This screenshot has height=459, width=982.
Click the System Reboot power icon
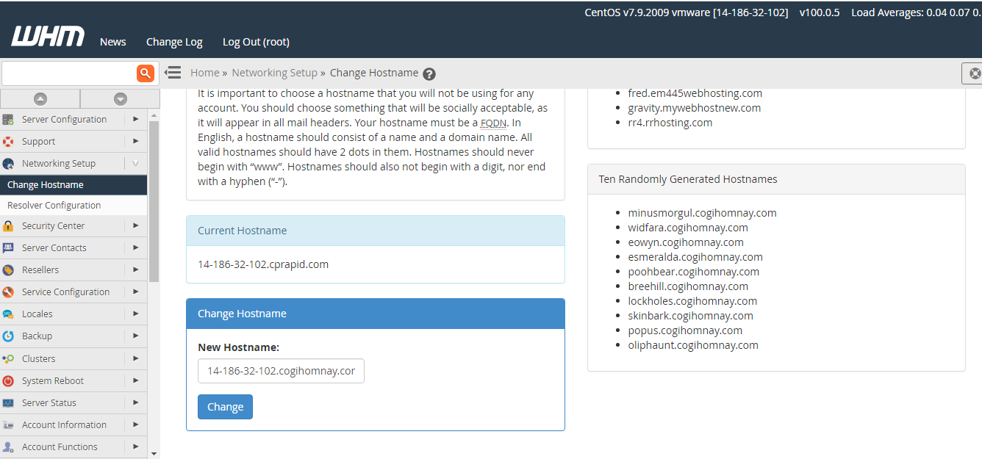pyautogui.click(x=8, y=381)
